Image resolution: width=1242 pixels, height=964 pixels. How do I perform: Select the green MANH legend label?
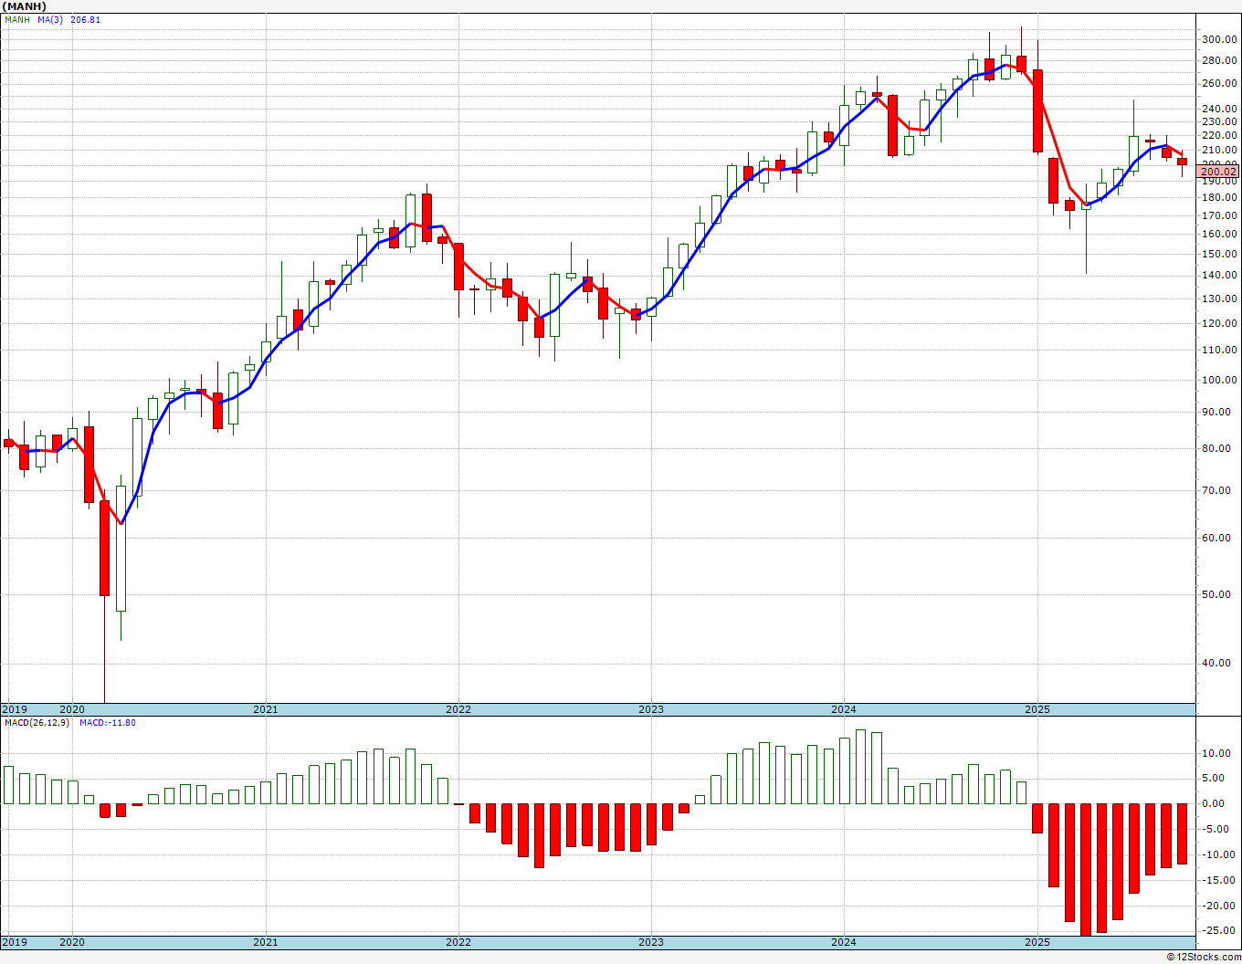point(17,19)
